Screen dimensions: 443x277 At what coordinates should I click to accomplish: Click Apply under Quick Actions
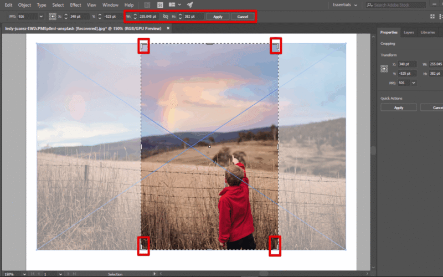point(399,107)
